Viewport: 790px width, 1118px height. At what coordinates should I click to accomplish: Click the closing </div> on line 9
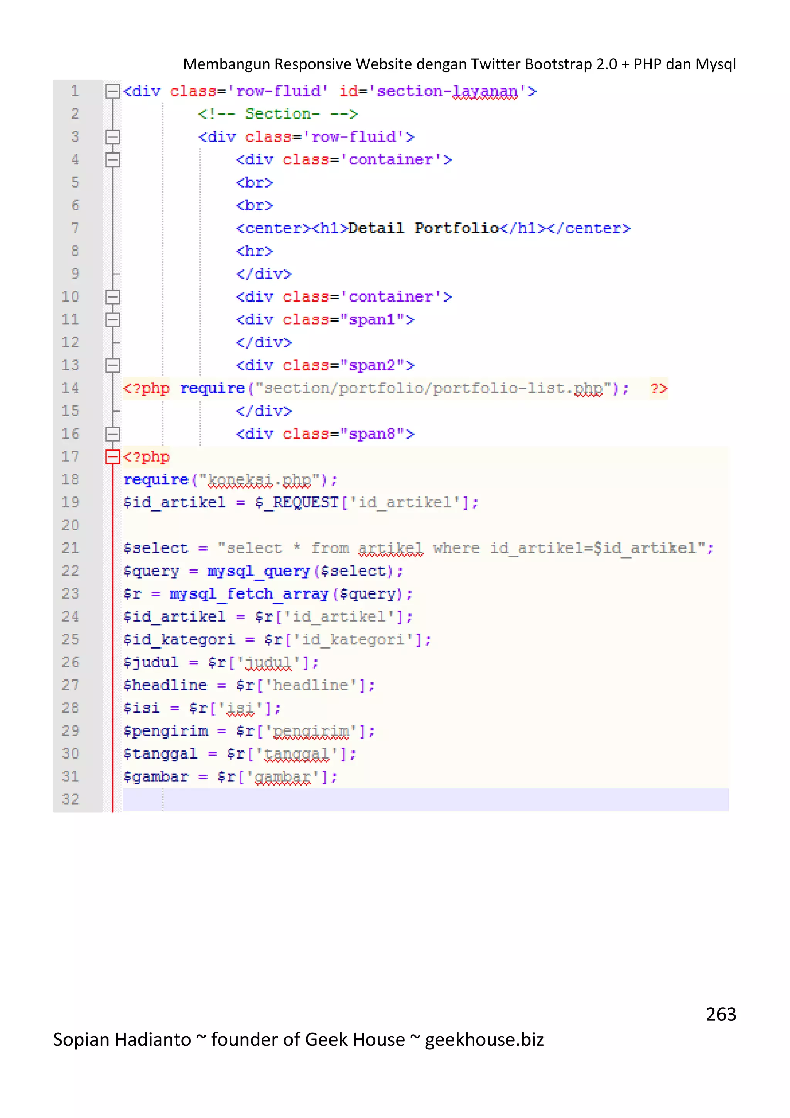coord(264,274)
